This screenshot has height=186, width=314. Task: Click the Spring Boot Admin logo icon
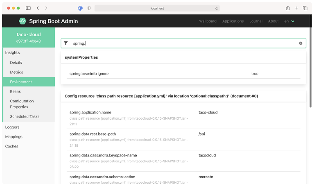[23, 21]
